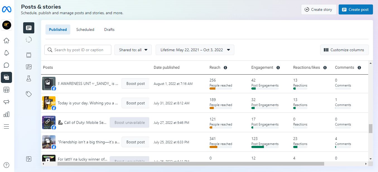This screenshot has width=378, height=172.
Task: Open Customize columns
Action: [x=344, y=50]
